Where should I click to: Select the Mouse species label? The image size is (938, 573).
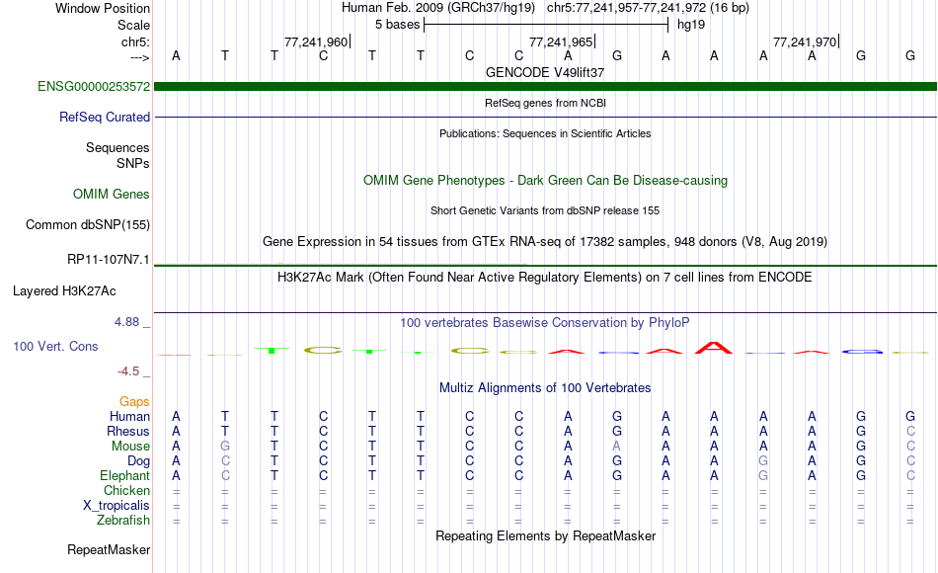(x=130, y=447)
